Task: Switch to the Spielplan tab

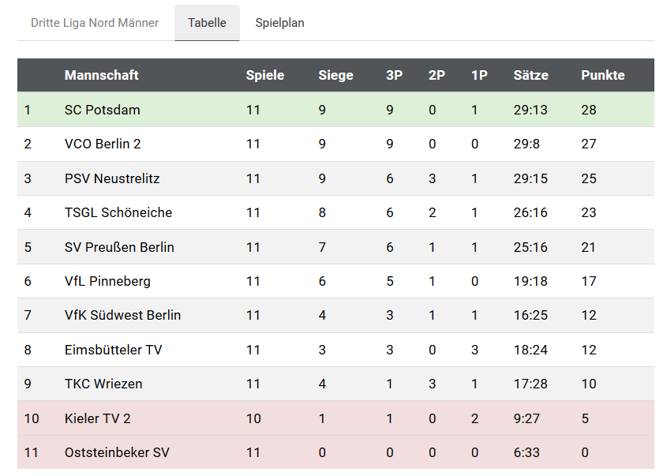Action: pos(279,23)
